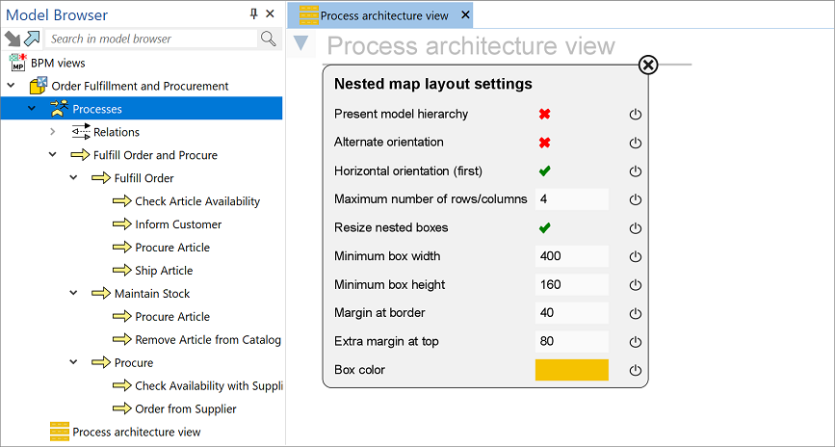Toggle Alternate orientation setting
Image resolution: width=835 pixels, height=447 pixels.
pyautogui.click(x=544, y=143)
